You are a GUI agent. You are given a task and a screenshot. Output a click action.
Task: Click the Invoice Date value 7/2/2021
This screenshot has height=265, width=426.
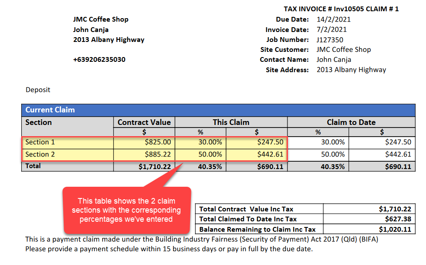pos(331,30)
